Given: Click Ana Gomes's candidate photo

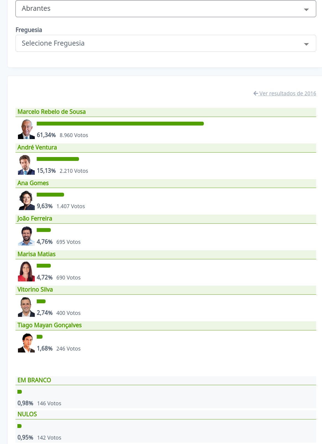Looking at the screenshot, I should click(26, 200).
